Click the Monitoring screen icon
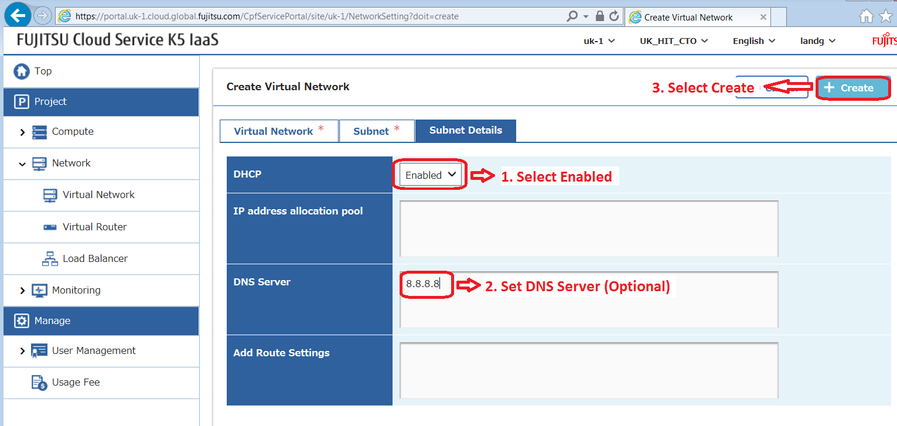 click(39, 291)
